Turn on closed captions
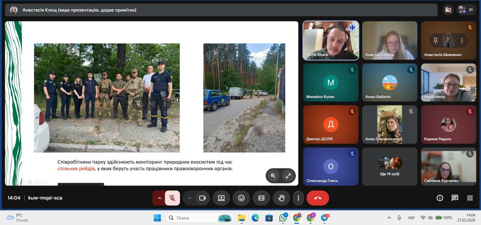Image resolution: width=481 pixels, height=225 pixels. coord(261,198)
